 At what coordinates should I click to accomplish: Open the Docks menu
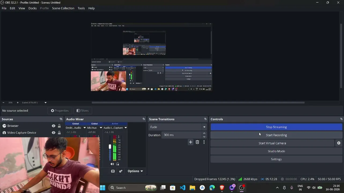[x=32, y=8]
